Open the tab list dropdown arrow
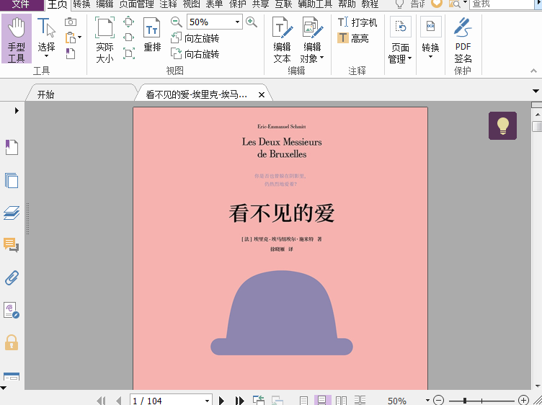 [536, 92]
